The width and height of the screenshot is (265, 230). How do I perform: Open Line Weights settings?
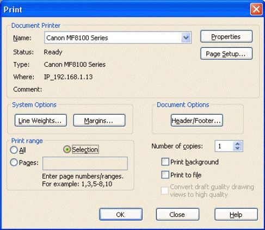(x=41, y=120)
